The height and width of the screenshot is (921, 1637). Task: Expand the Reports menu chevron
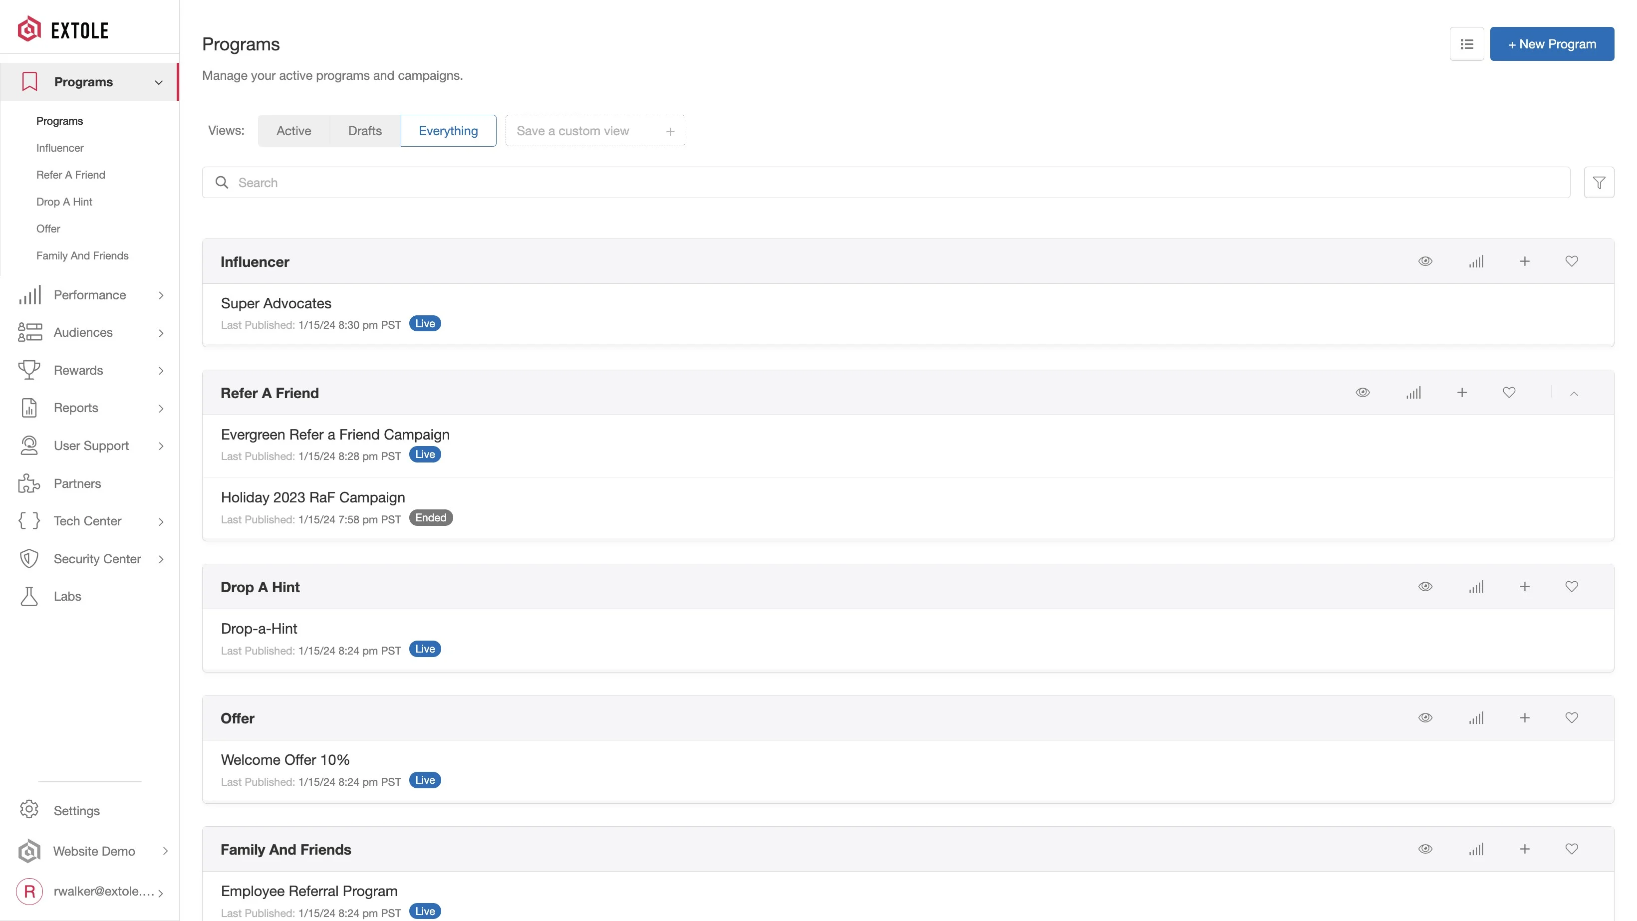161,409
